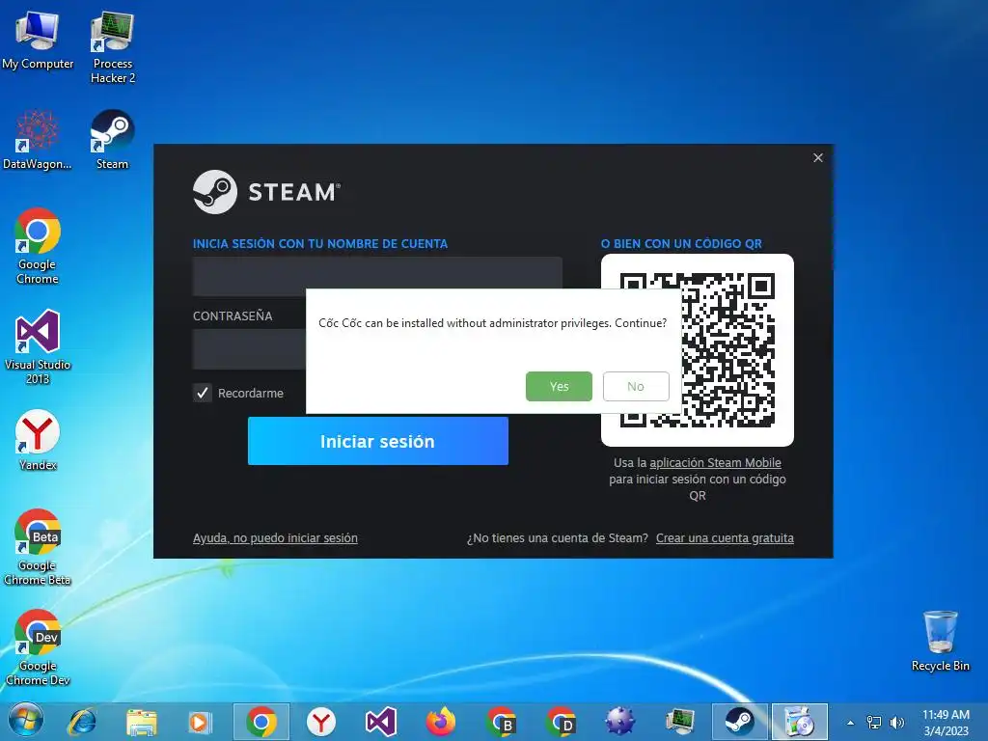Launch Windows Media Player from taskbar
988x741 pixels.
tap(201, 722)
